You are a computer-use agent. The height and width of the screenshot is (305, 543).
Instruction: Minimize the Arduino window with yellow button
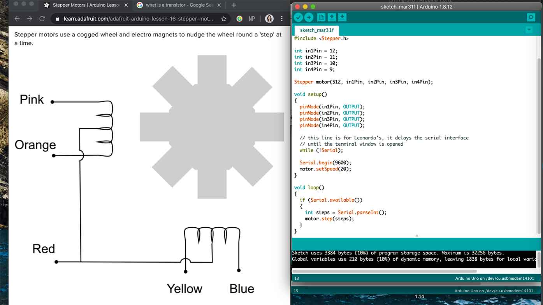coord(305,7)
